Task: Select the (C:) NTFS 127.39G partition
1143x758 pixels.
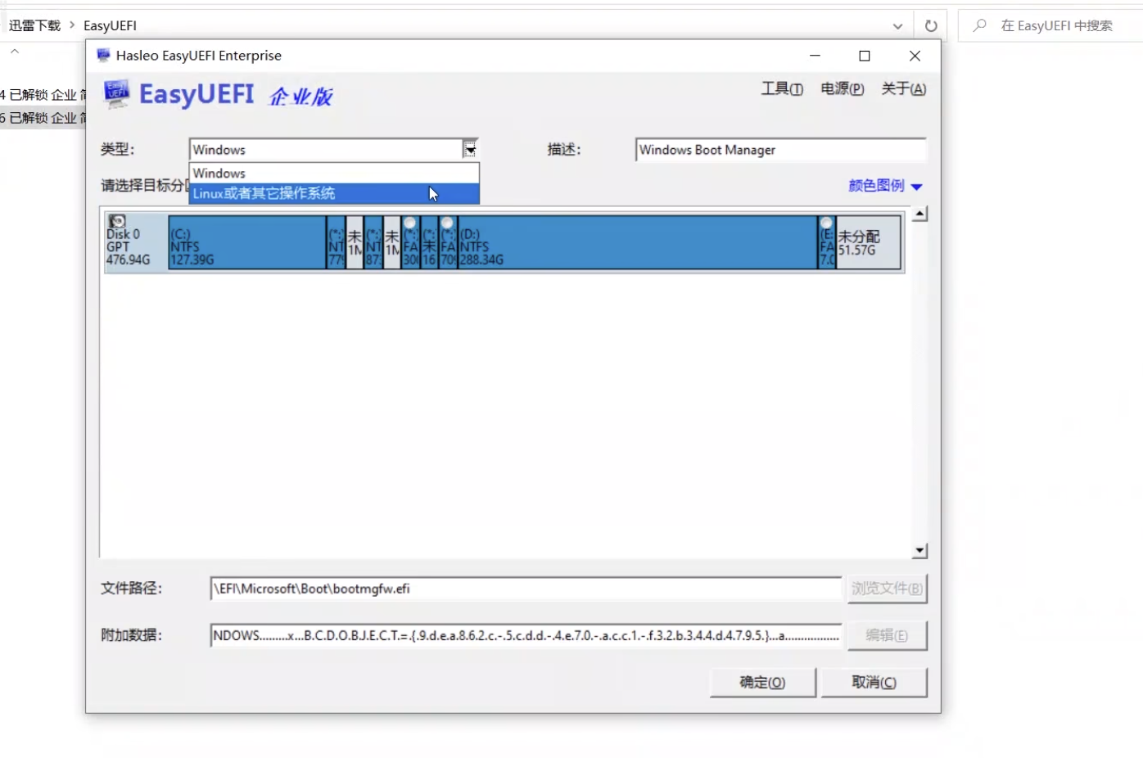Action: tap(247, 242)
